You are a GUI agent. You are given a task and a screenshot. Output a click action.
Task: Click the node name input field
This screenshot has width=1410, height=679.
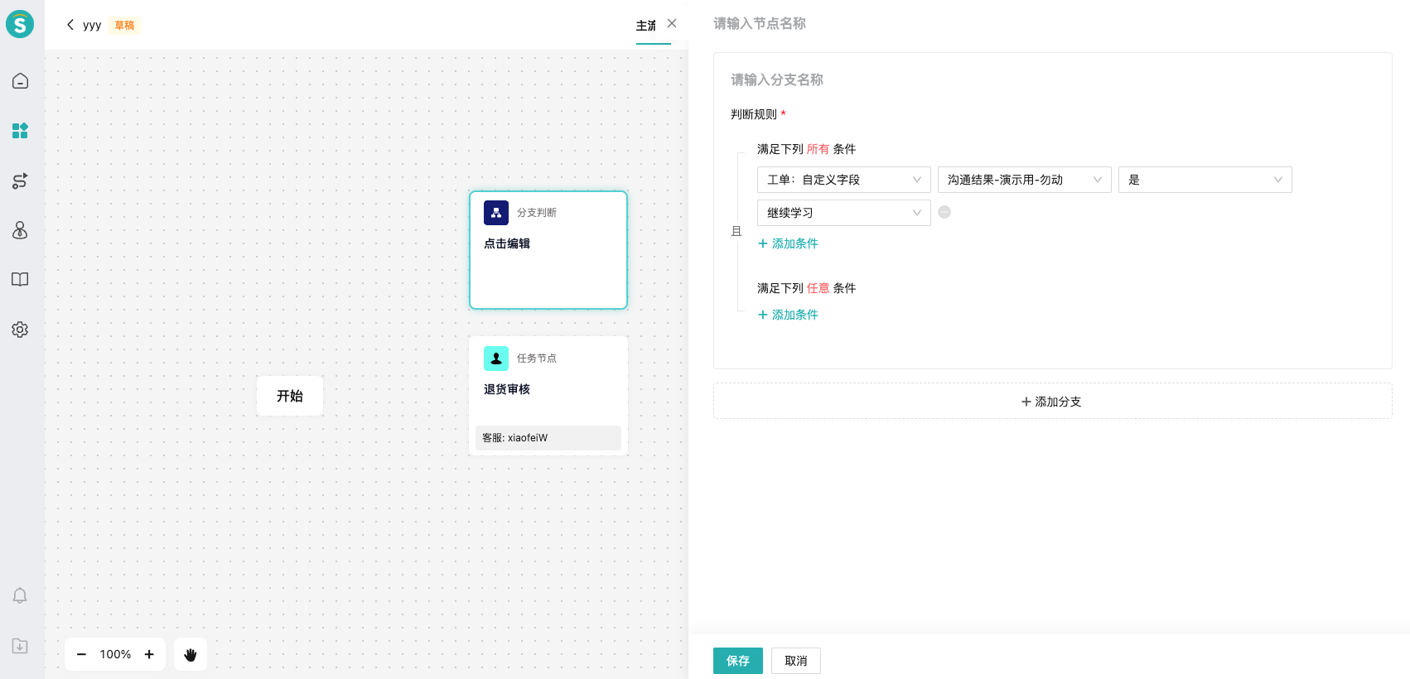click(911, 24)
